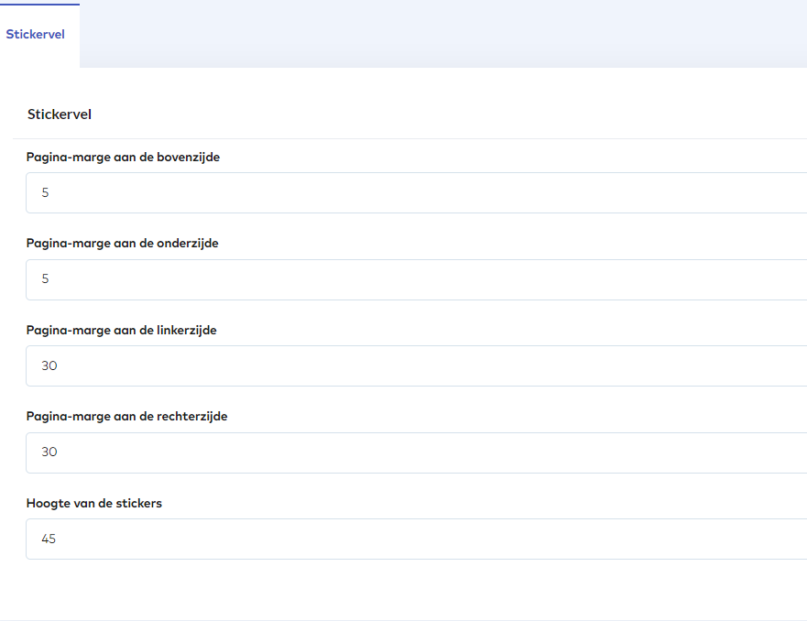Click the 'Hoogte van de stickers' label
Screen dimensions: 807x621
[94, 503]
